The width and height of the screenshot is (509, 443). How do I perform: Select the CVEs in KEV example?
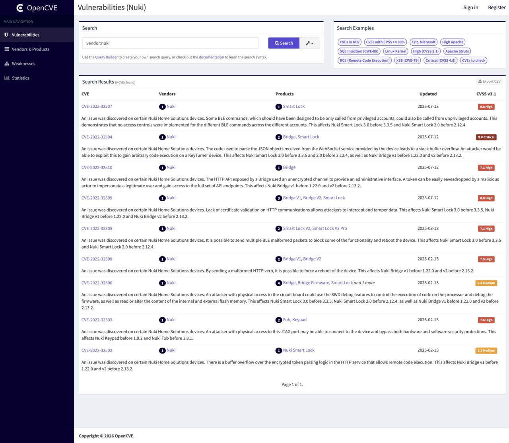tap(350, 42)
